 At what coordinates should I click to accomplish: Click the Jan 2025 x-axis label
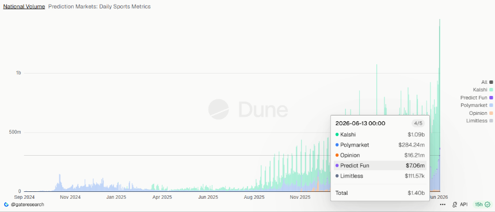(116, 198)
